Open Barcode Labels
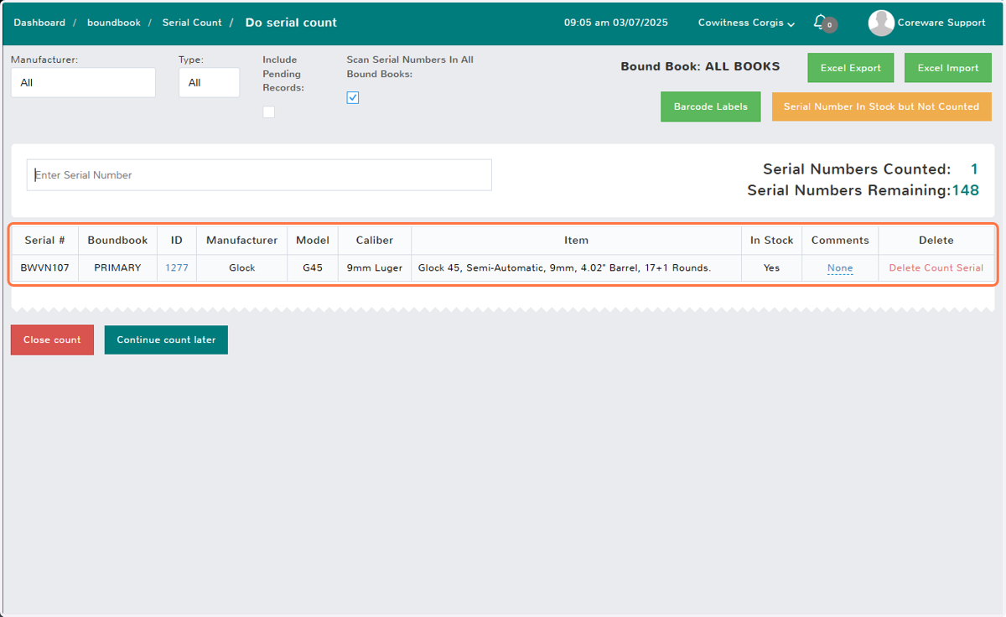1006x617 pixels. (711, 106)
